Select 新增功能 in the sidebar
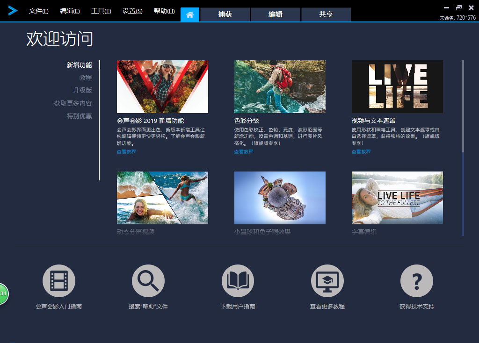The image size is (479, 343). click(x=79, y=65)
